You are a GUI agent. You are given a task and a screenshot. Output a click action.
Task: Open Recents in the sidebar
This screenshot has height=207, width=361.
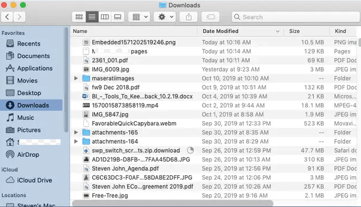pyautogui.click(x=31, y=44)
